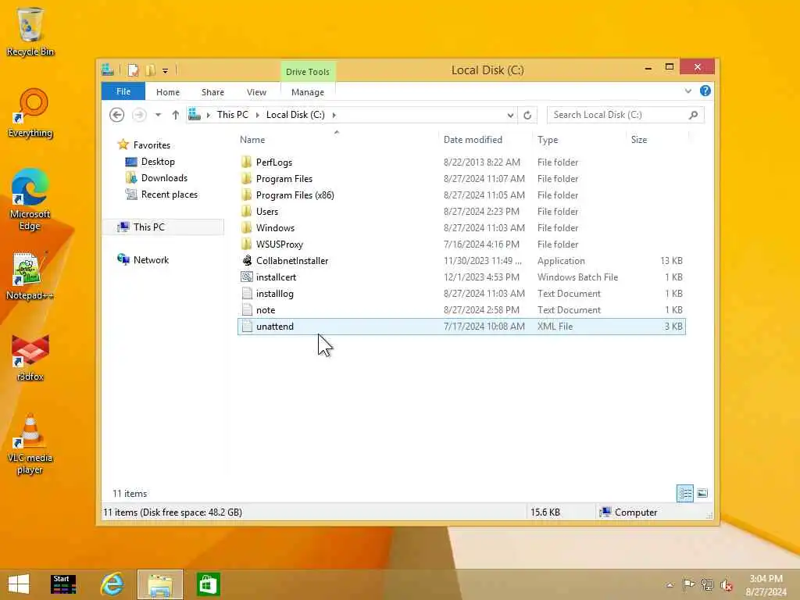Image resolution: width=800 pixels, height=600 pixels.
Task: Open the VLC media player desktop icon
Action: 30,445
